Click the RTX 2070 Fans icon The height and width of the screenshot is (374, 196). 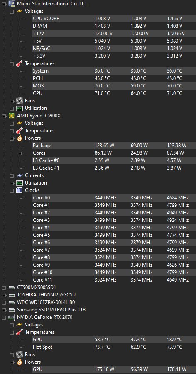click(20, 355)
